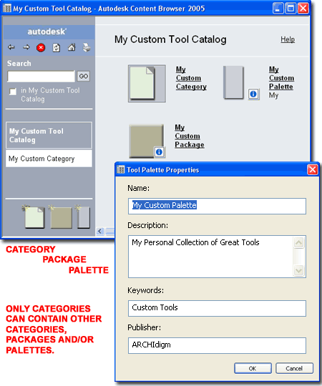Select My Custom Category in sidebar

(x=49, y=159)
